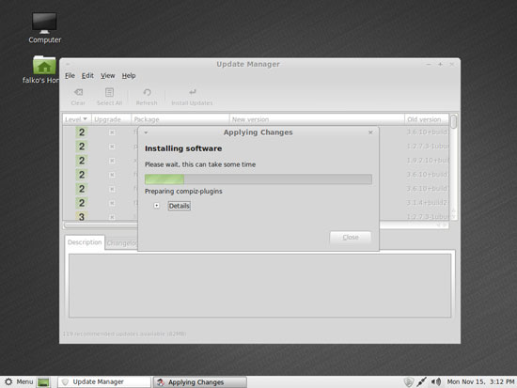Open the Help menu

(x=129, y=75)
